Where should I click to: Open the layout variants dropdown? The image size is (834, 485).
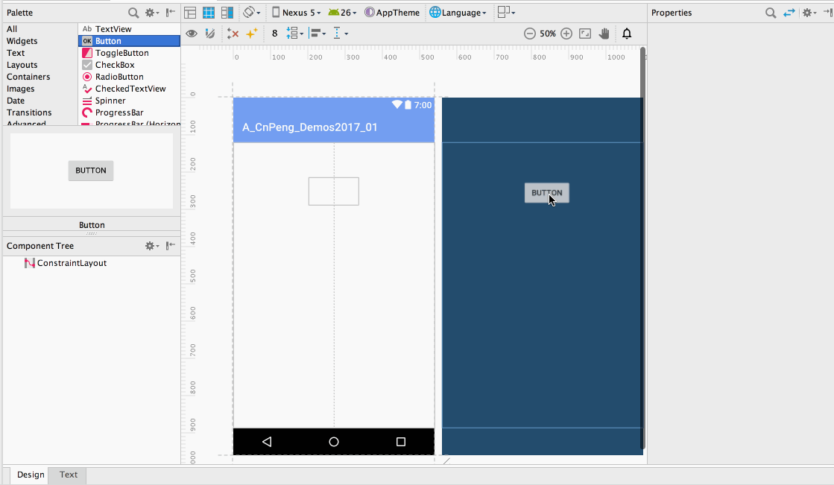pyautogui.click(x=506, y=12)
